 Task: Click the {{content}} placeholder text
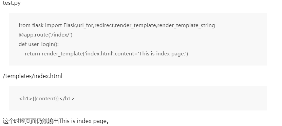coord(46,99)
